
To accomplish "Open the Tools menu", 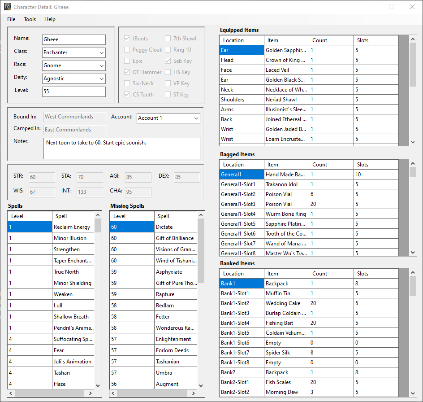I will [30, 19].
